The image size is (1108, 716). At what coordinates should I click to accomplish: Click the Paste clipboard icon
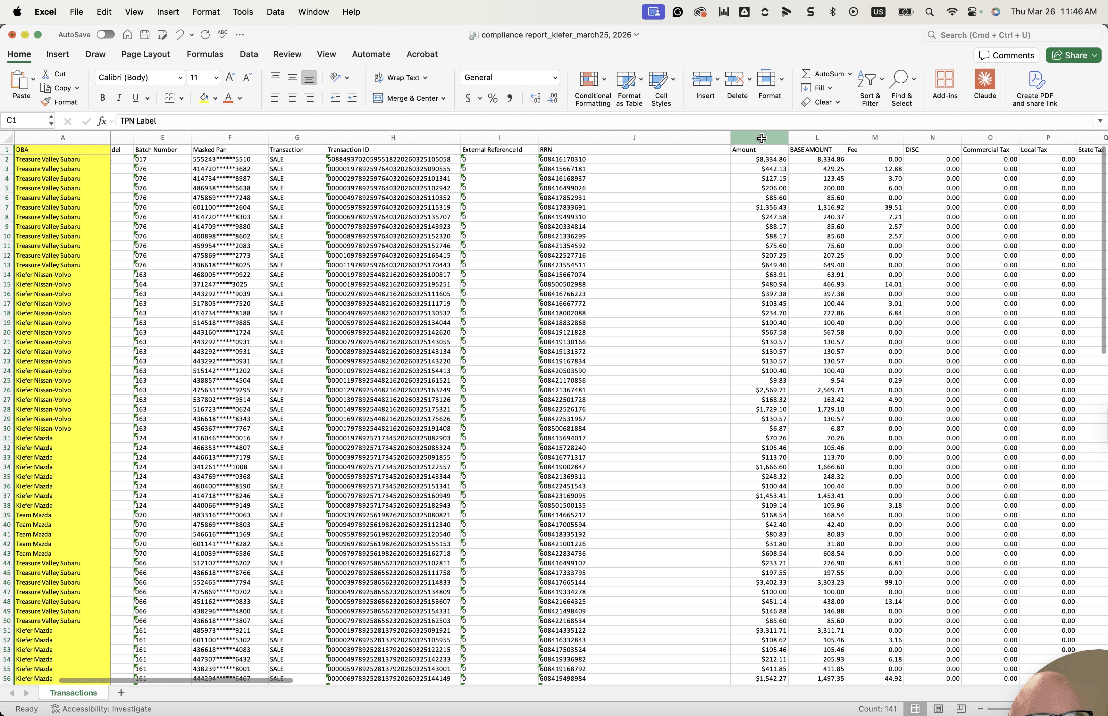(19, 80)
